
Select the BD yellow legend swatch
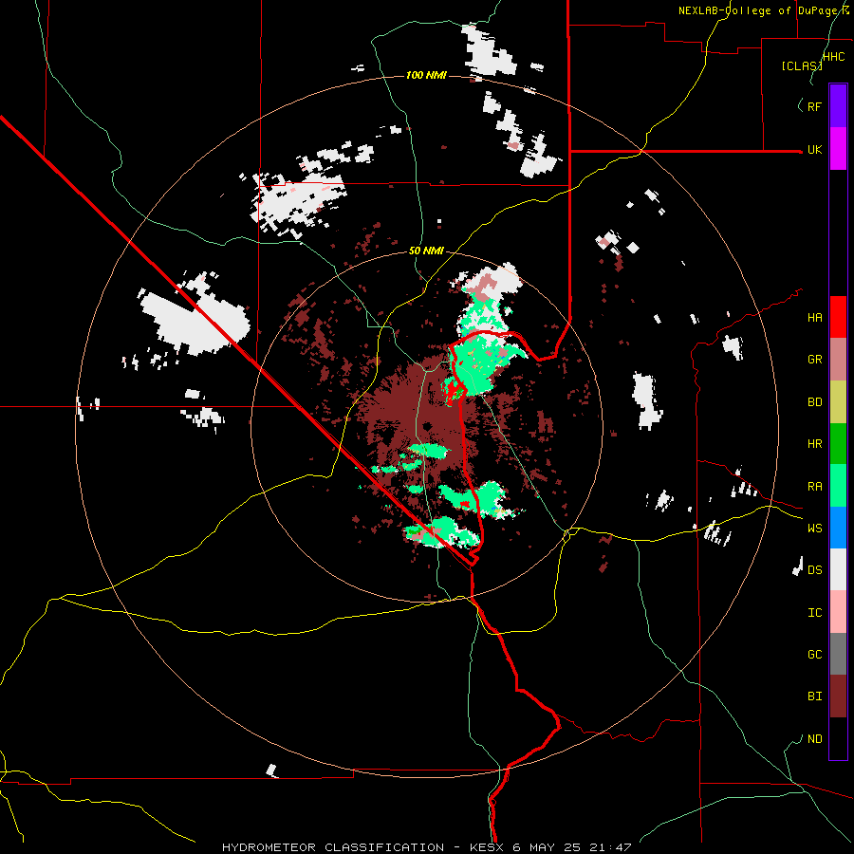point(838,402)
